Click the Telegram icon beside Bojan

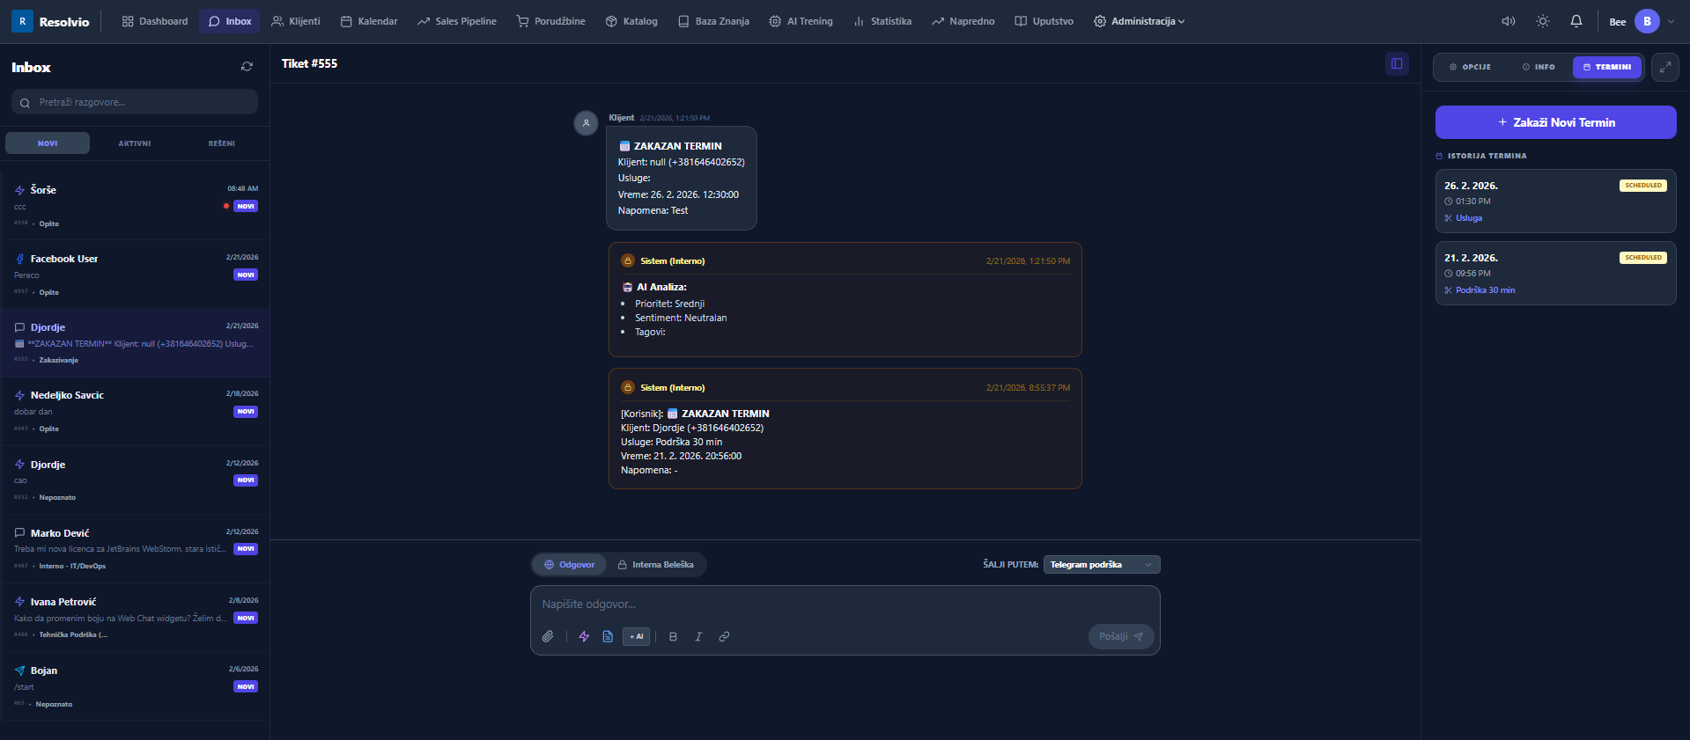pyautogui.click(x=19, y=670)
